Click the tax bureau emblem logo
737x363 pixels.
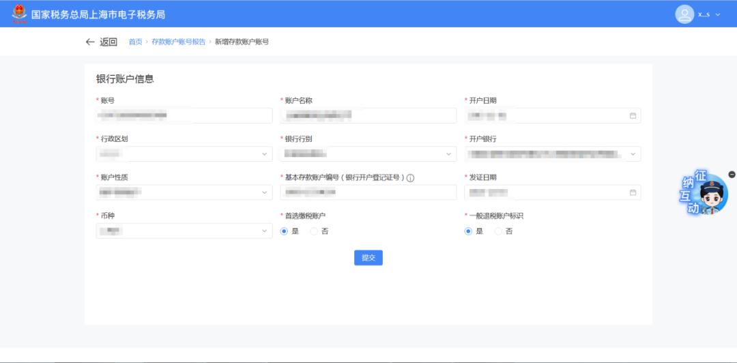(19, 14)
